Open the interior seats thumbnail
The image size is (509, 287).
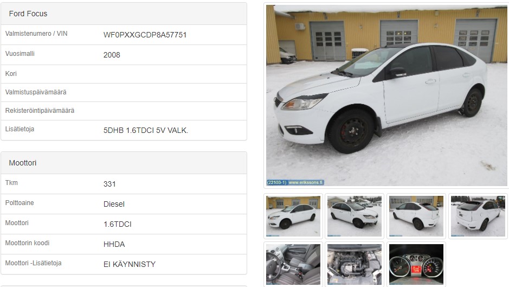(x=293, y=264)
